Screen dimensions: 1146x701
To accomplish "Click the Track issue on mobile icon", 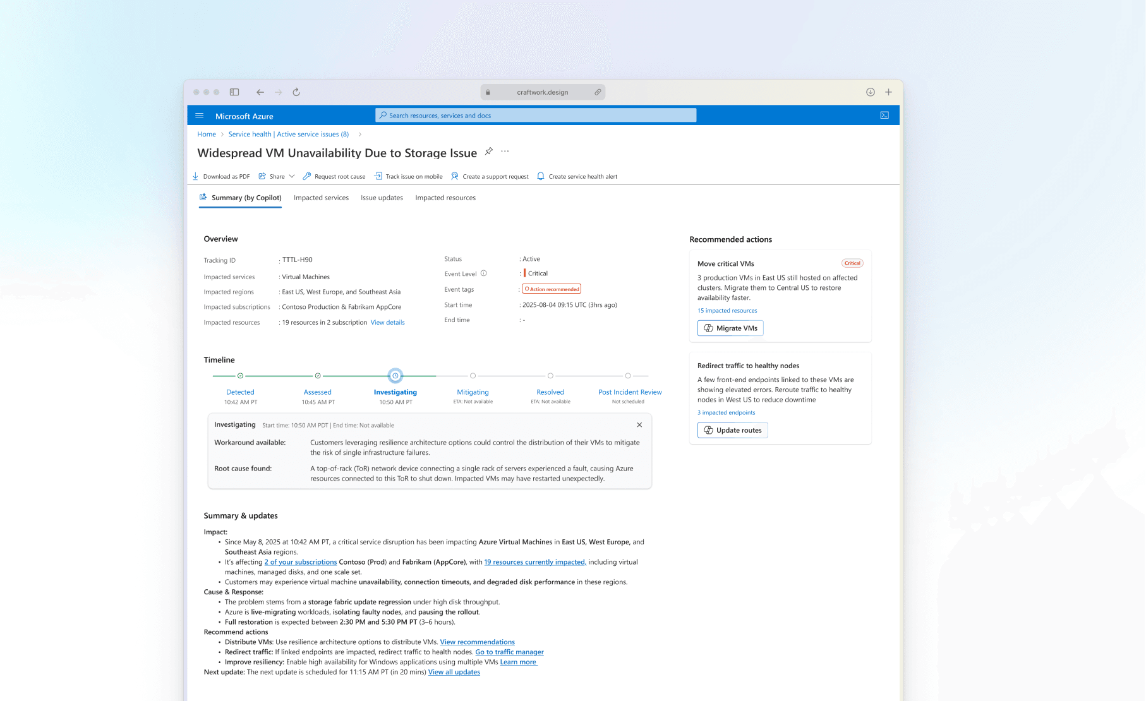I will point(378,176).
